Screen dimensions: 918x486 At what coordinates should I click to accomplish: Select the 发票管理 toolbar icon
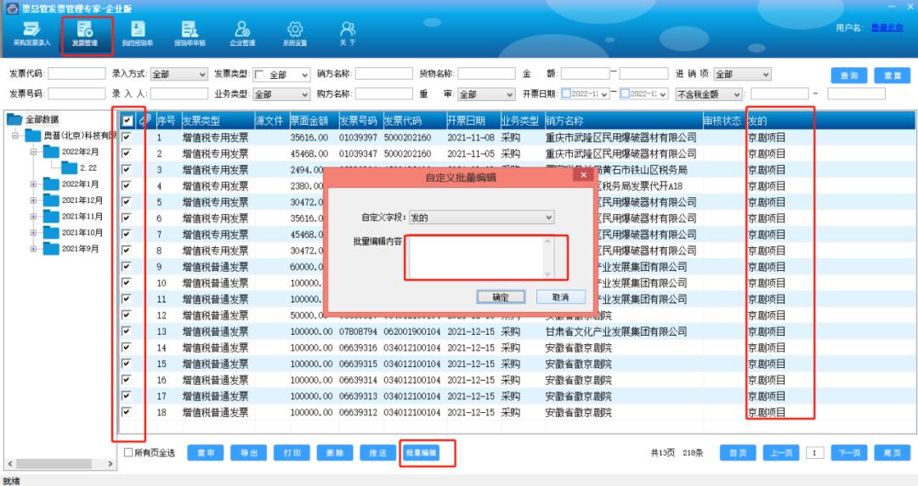[85, 34]
